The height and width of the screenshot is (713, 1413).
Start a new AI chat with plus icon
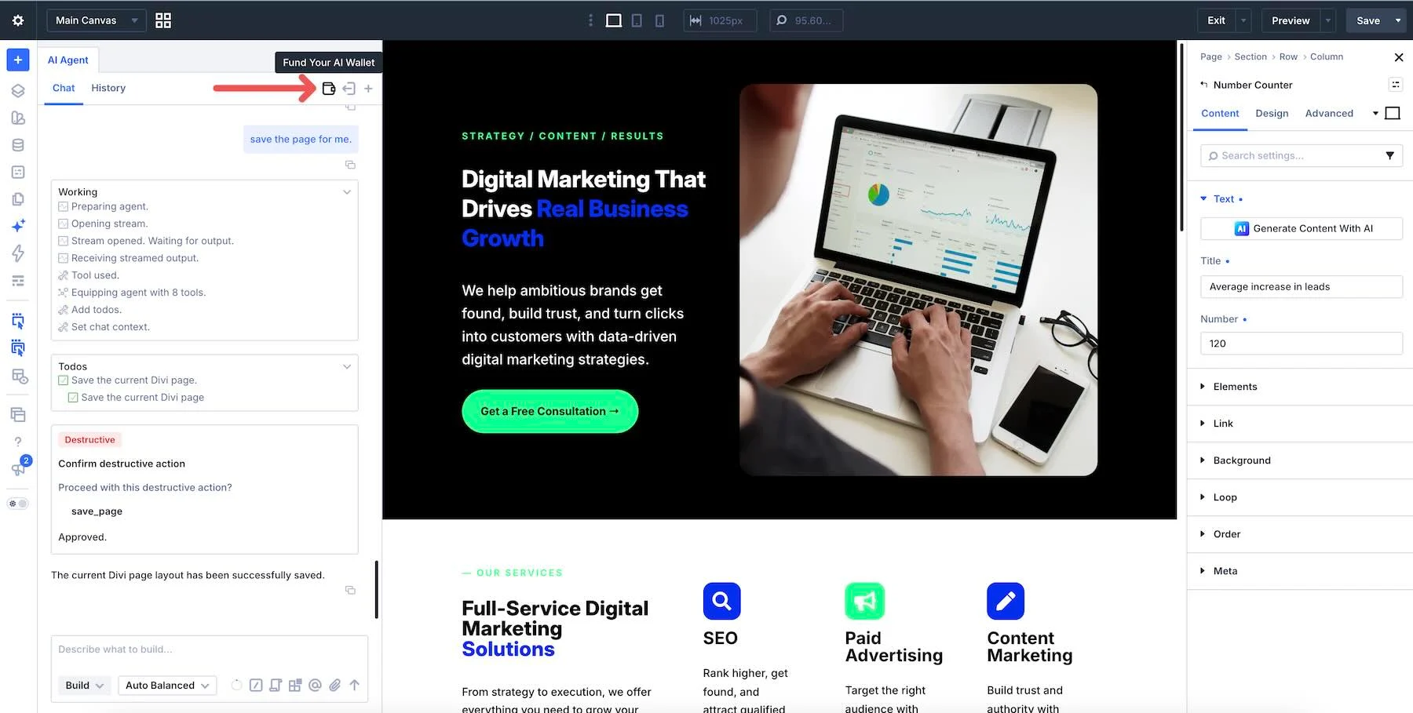tap(368, 89)
